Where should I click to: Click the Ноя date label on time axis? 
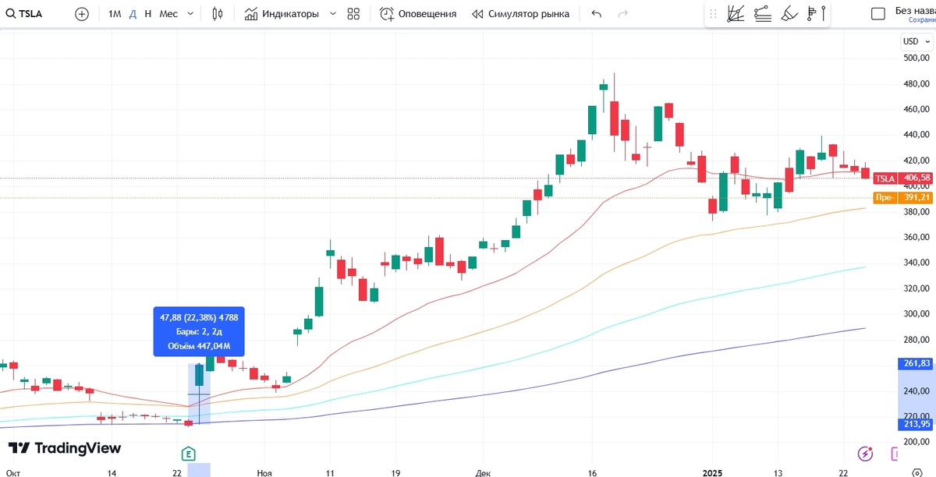click(x=265, y=472)
